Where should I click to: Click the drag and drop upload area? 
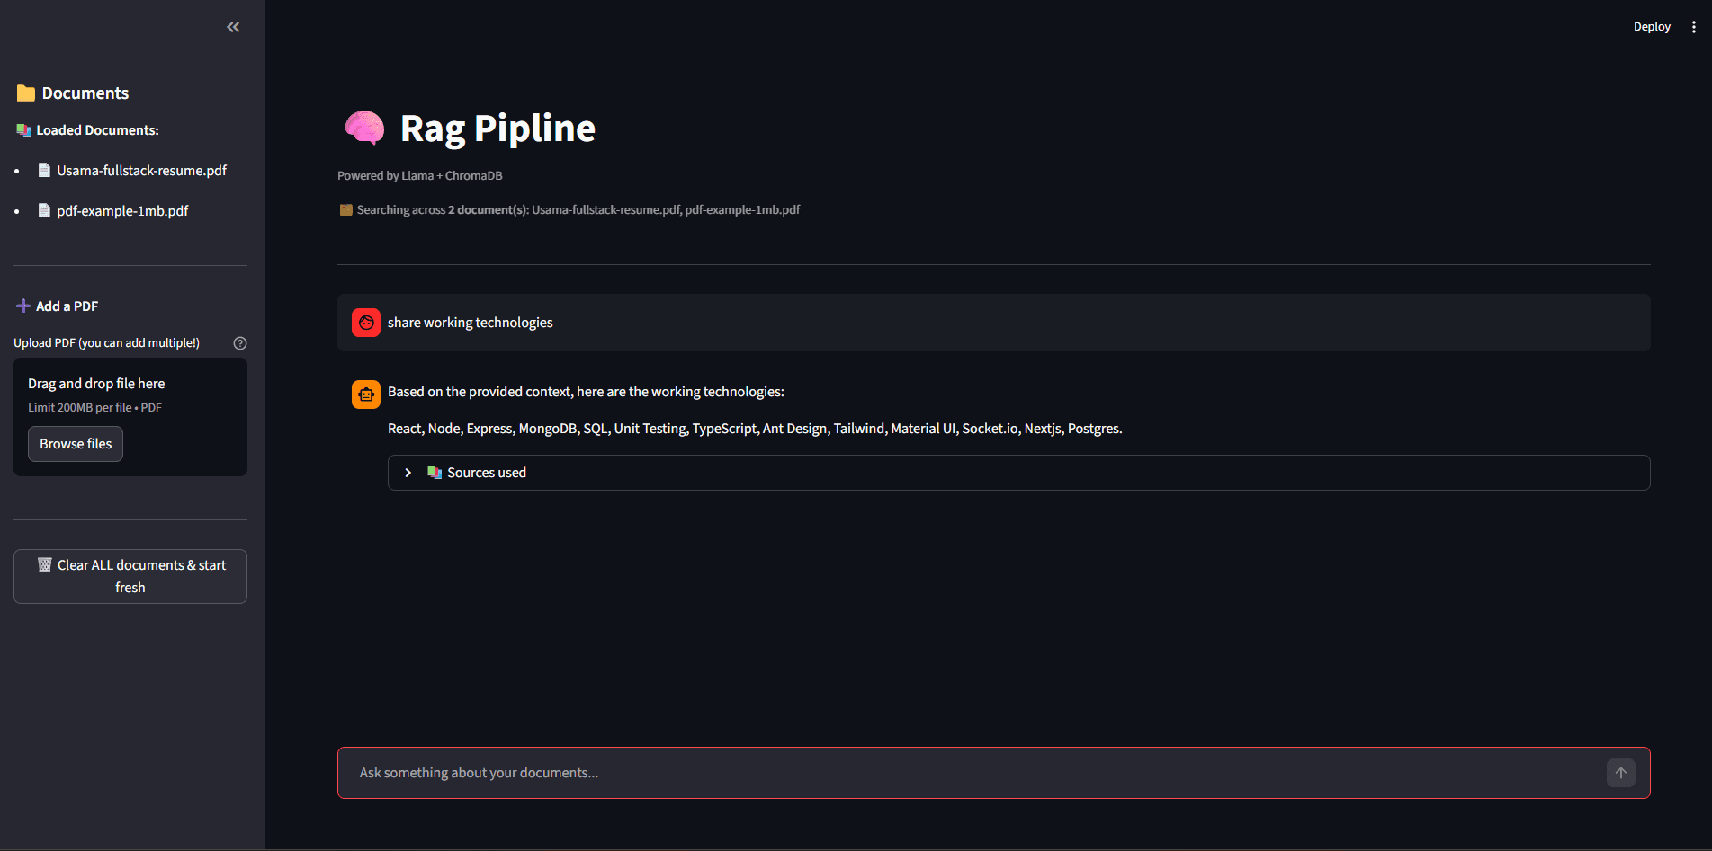pyautogui.click(x=130, y=417)
